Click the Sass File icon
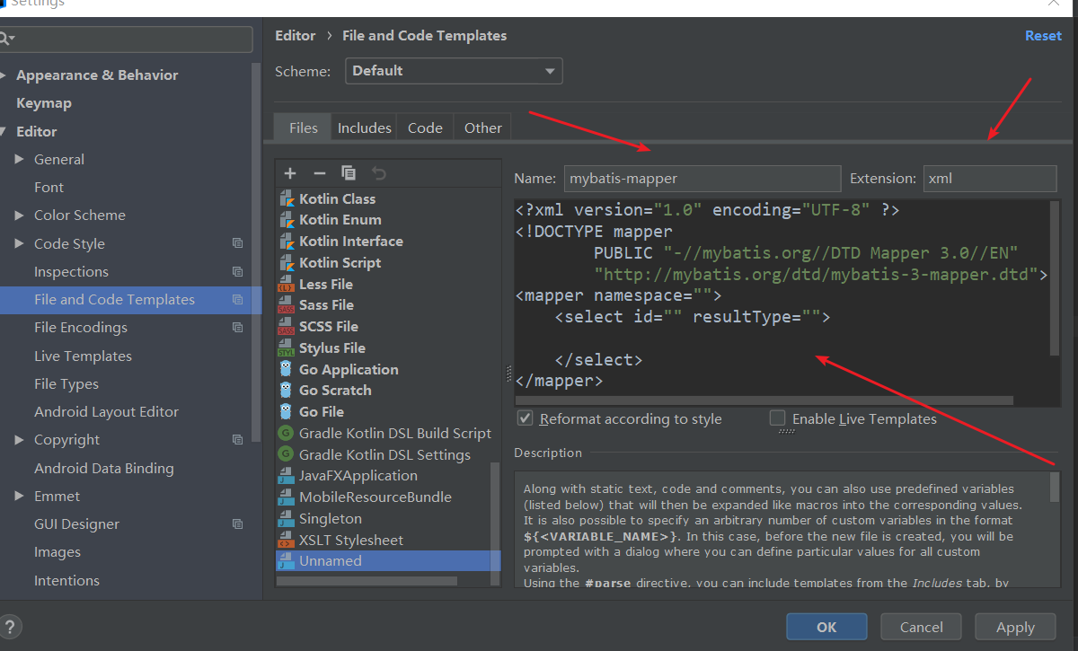Image resolution: width=1078 pixels, height=651 pixels. click(287, 305)
